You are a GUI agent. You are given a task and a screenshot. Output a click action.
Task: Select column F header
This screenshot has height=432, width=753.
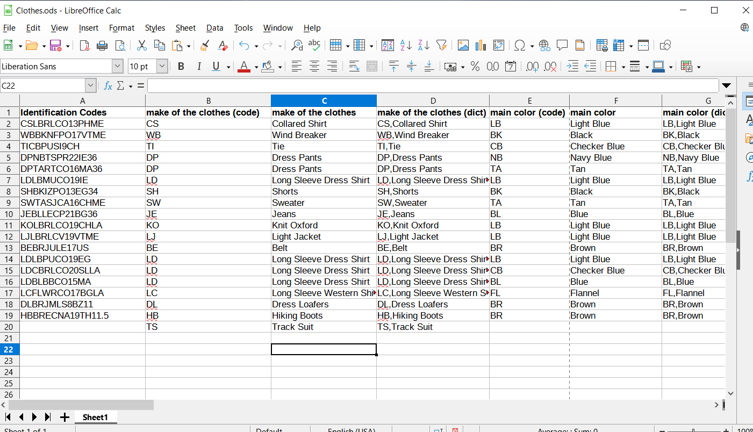(616, 101)
